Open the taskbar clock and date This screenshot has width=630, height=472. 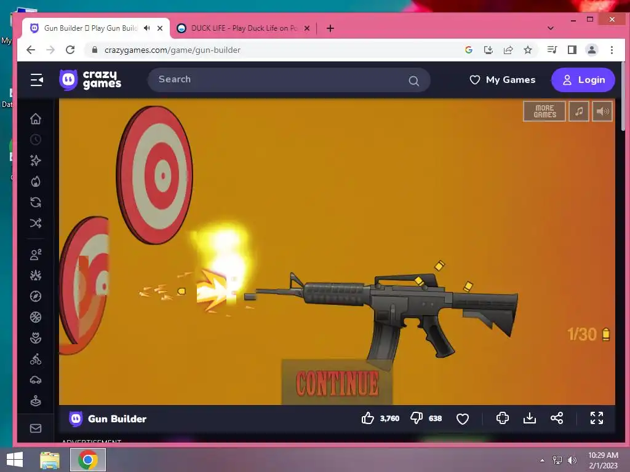(x=603, y=460)
